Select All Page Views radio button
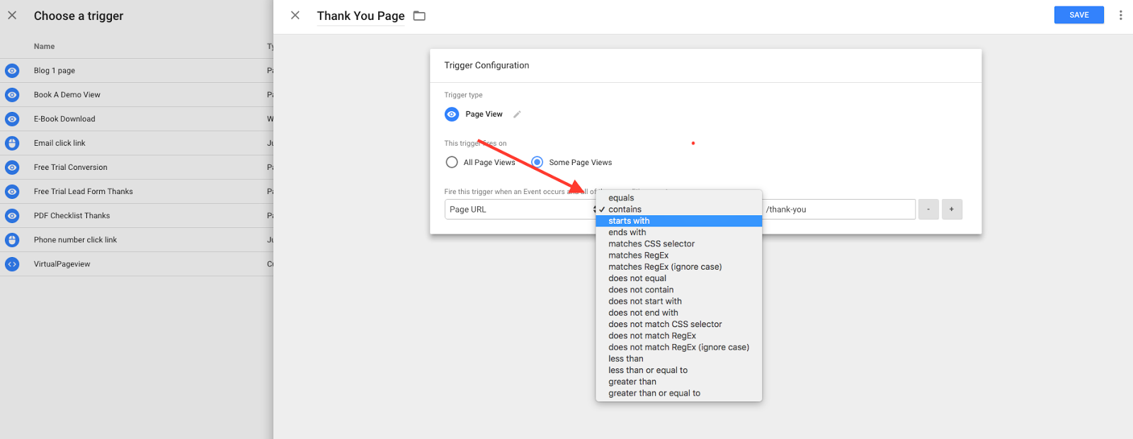The image size is (1133, 439). 452,162
